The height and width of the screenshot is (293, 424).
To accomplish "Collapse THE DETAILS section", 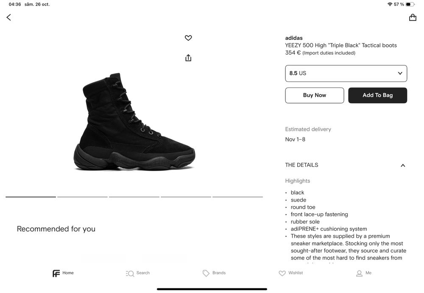I will click(403, 165).
